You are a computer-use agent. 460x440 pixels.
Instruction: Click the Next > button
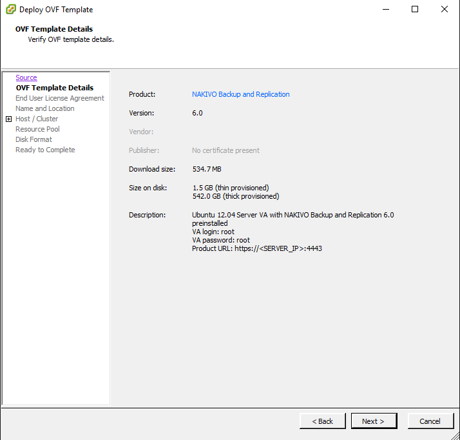[x=374, y=421]
